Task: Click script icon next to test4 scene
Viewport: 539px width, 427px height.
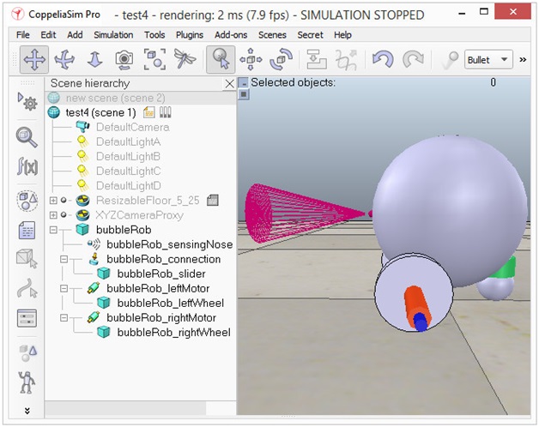Action: [148, 112]
